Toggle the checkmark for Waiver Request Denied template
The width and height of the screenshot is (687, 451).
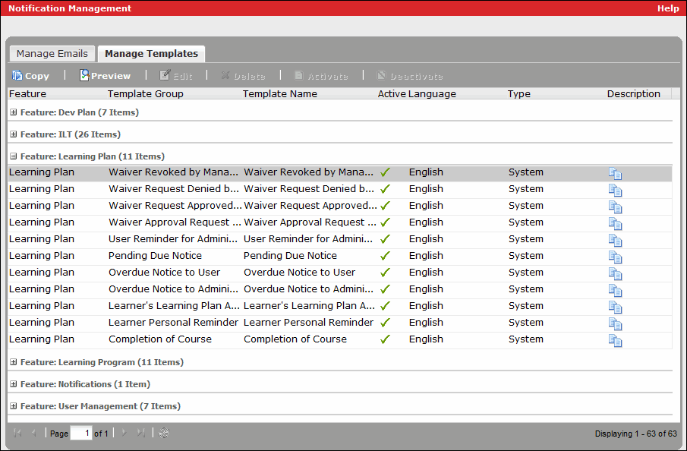tap(385, 188)
